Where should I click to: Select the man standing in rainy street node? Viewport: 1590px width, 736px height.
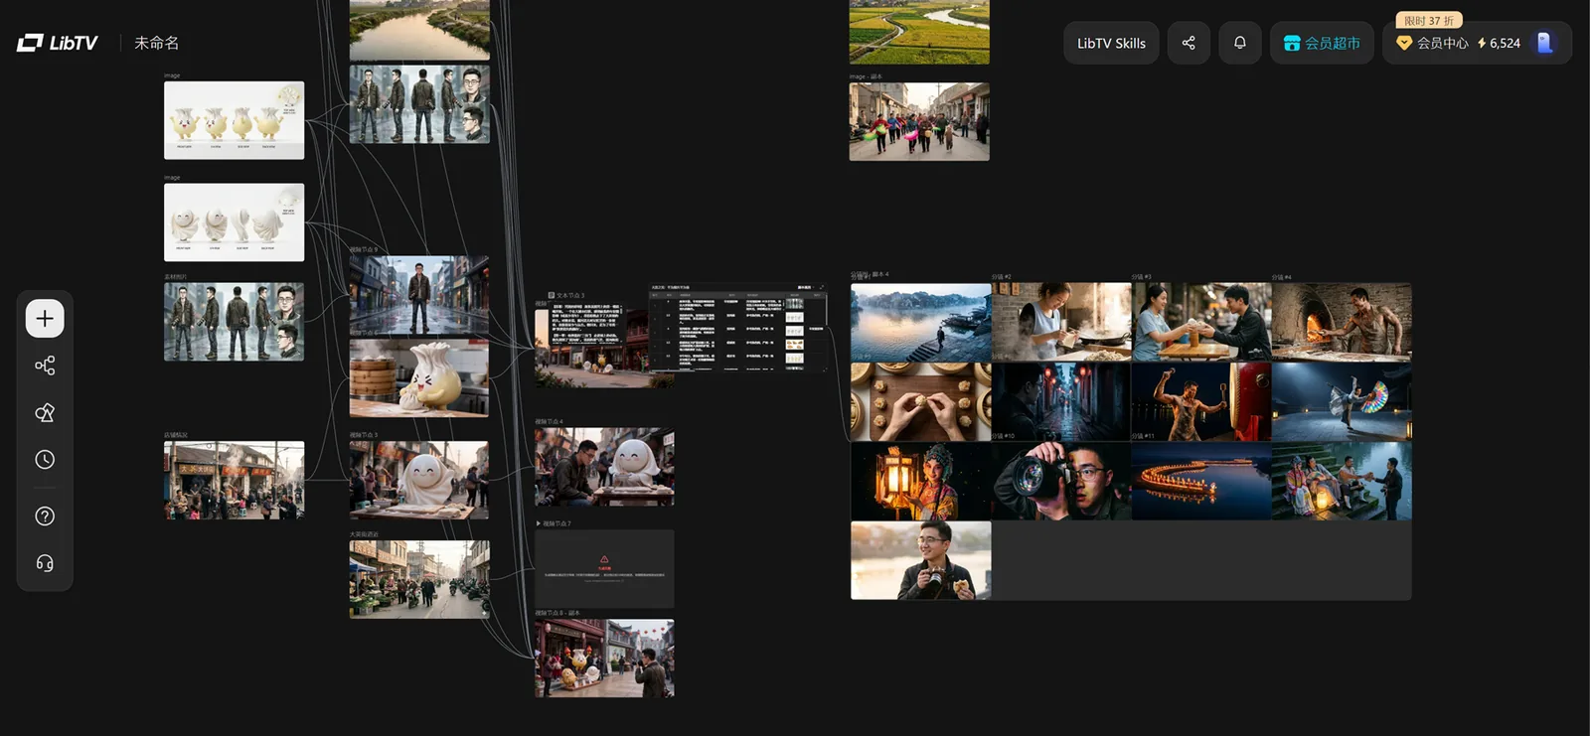419,296
